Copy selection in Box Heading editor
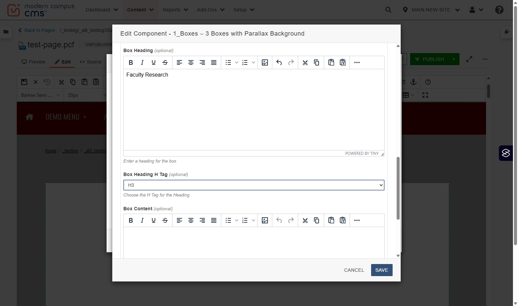 (317, 62)
